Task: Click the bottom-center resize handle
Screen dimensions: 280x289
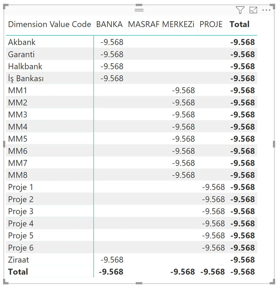Action: (139, 283)
